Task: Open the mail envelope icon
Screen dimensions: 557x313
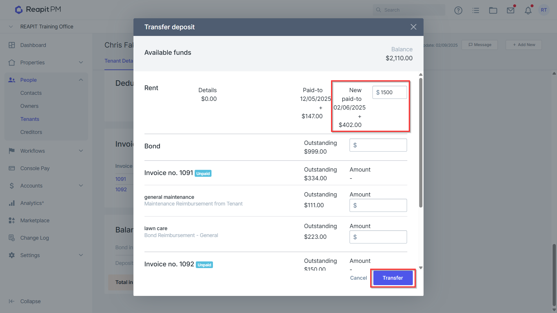Action: (x=511, y=10)
